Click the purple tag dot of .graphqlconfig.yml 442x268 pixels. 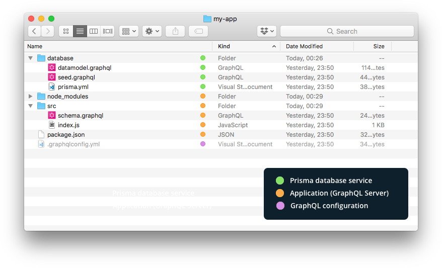(203, 144)
